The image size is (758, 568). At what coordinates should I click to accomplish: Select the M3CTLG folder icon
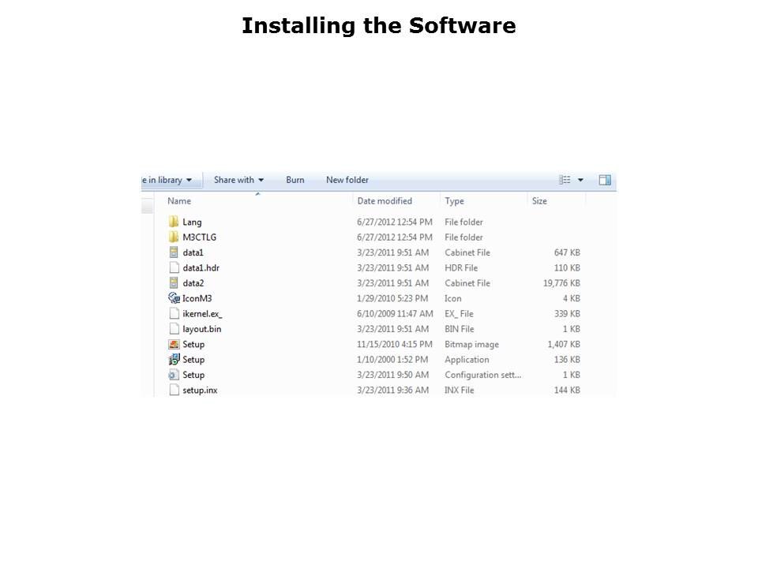174,237
